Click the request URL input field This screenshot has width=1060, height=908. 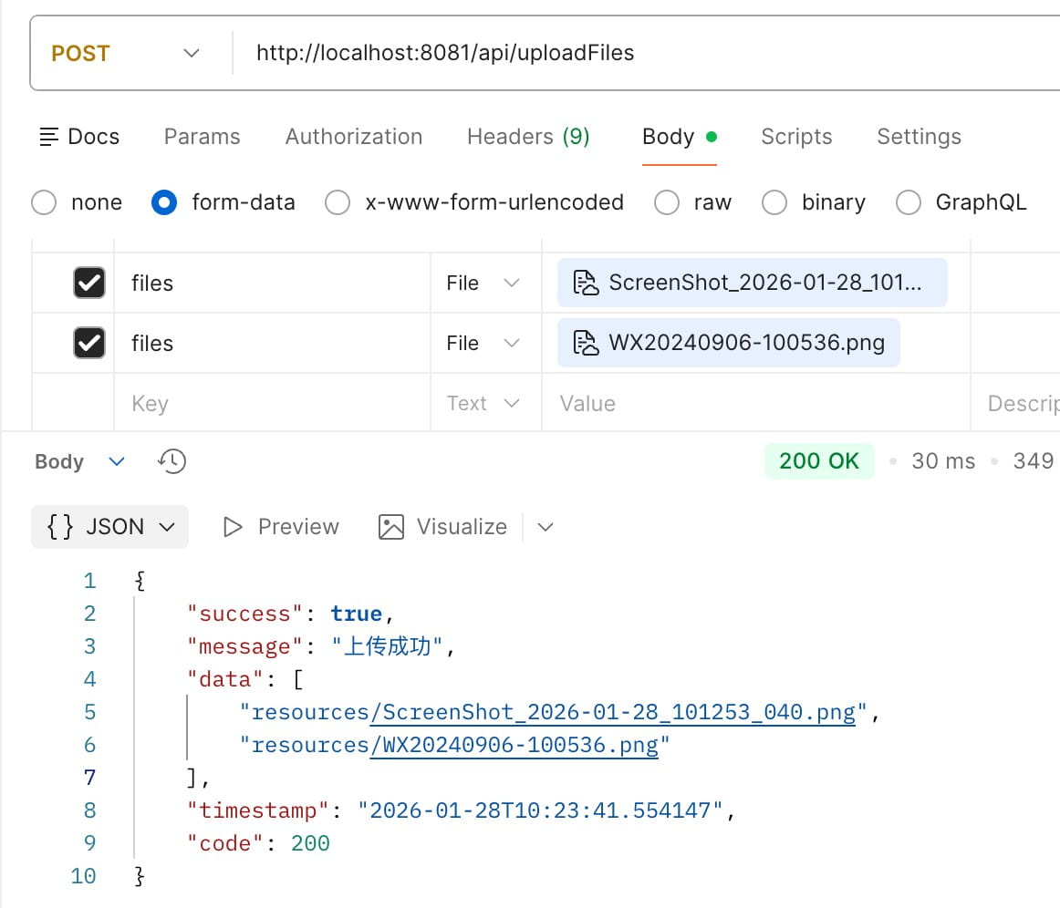click(x=639, y=54)
